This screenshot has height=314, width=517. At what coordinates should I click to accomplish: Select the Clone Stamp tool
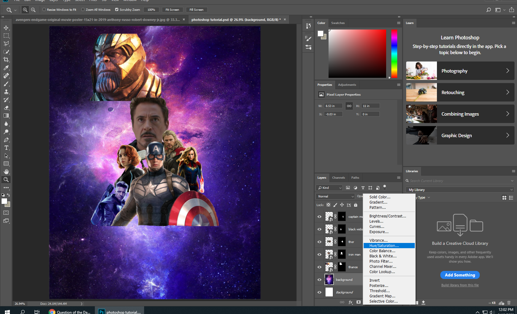click(x=6, y=92)
